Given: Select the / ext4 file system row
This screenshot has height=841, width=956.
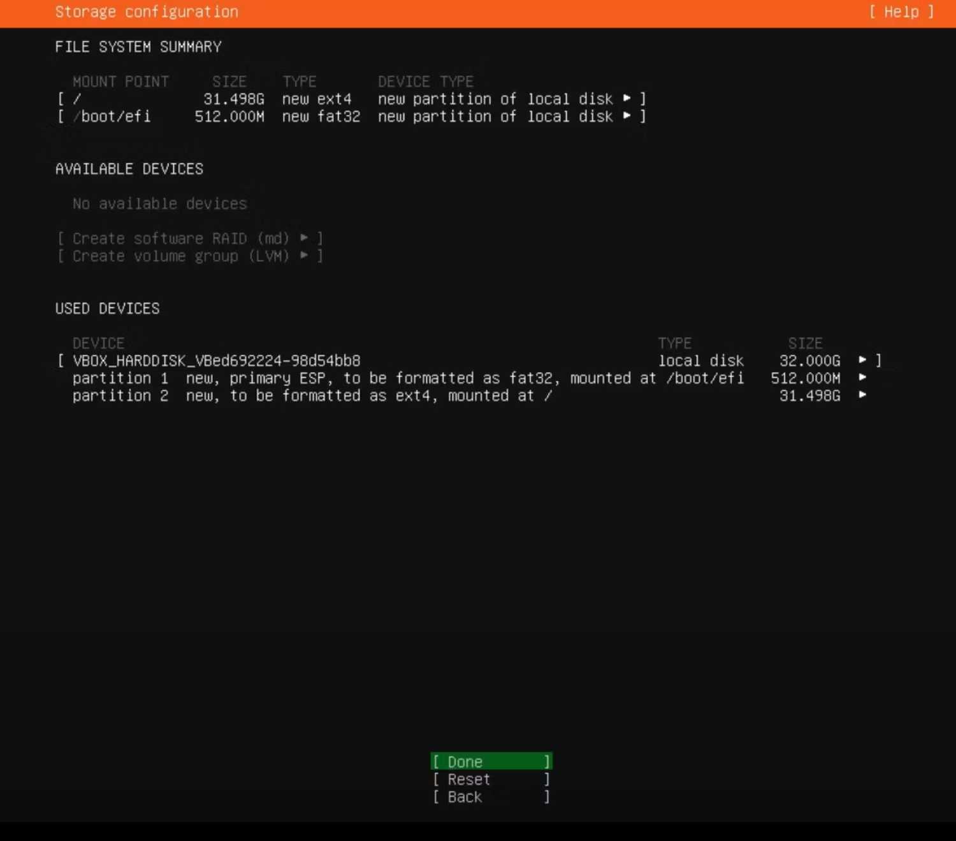Looking at the screenshot, I should [352, 99].
